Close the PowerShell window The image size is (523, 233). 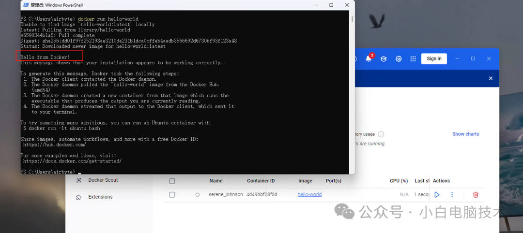[347, 5]
